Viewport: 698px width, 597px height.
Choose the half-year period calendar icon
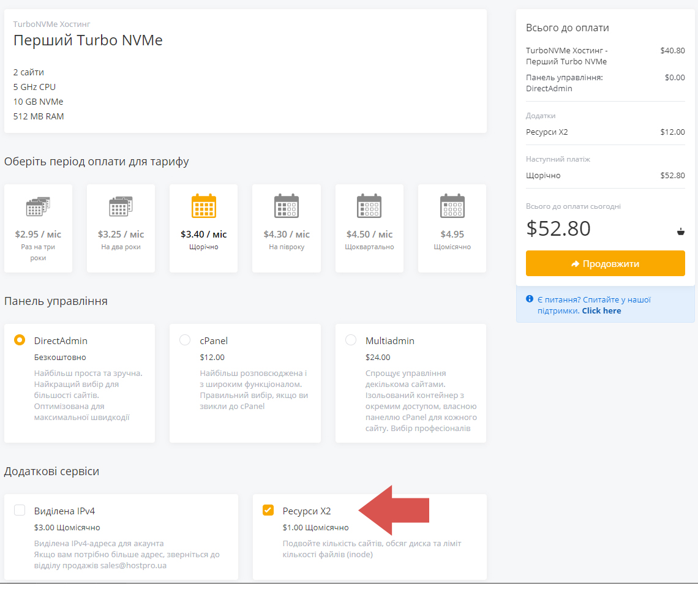pyautogui.click(x=287, y=206)
